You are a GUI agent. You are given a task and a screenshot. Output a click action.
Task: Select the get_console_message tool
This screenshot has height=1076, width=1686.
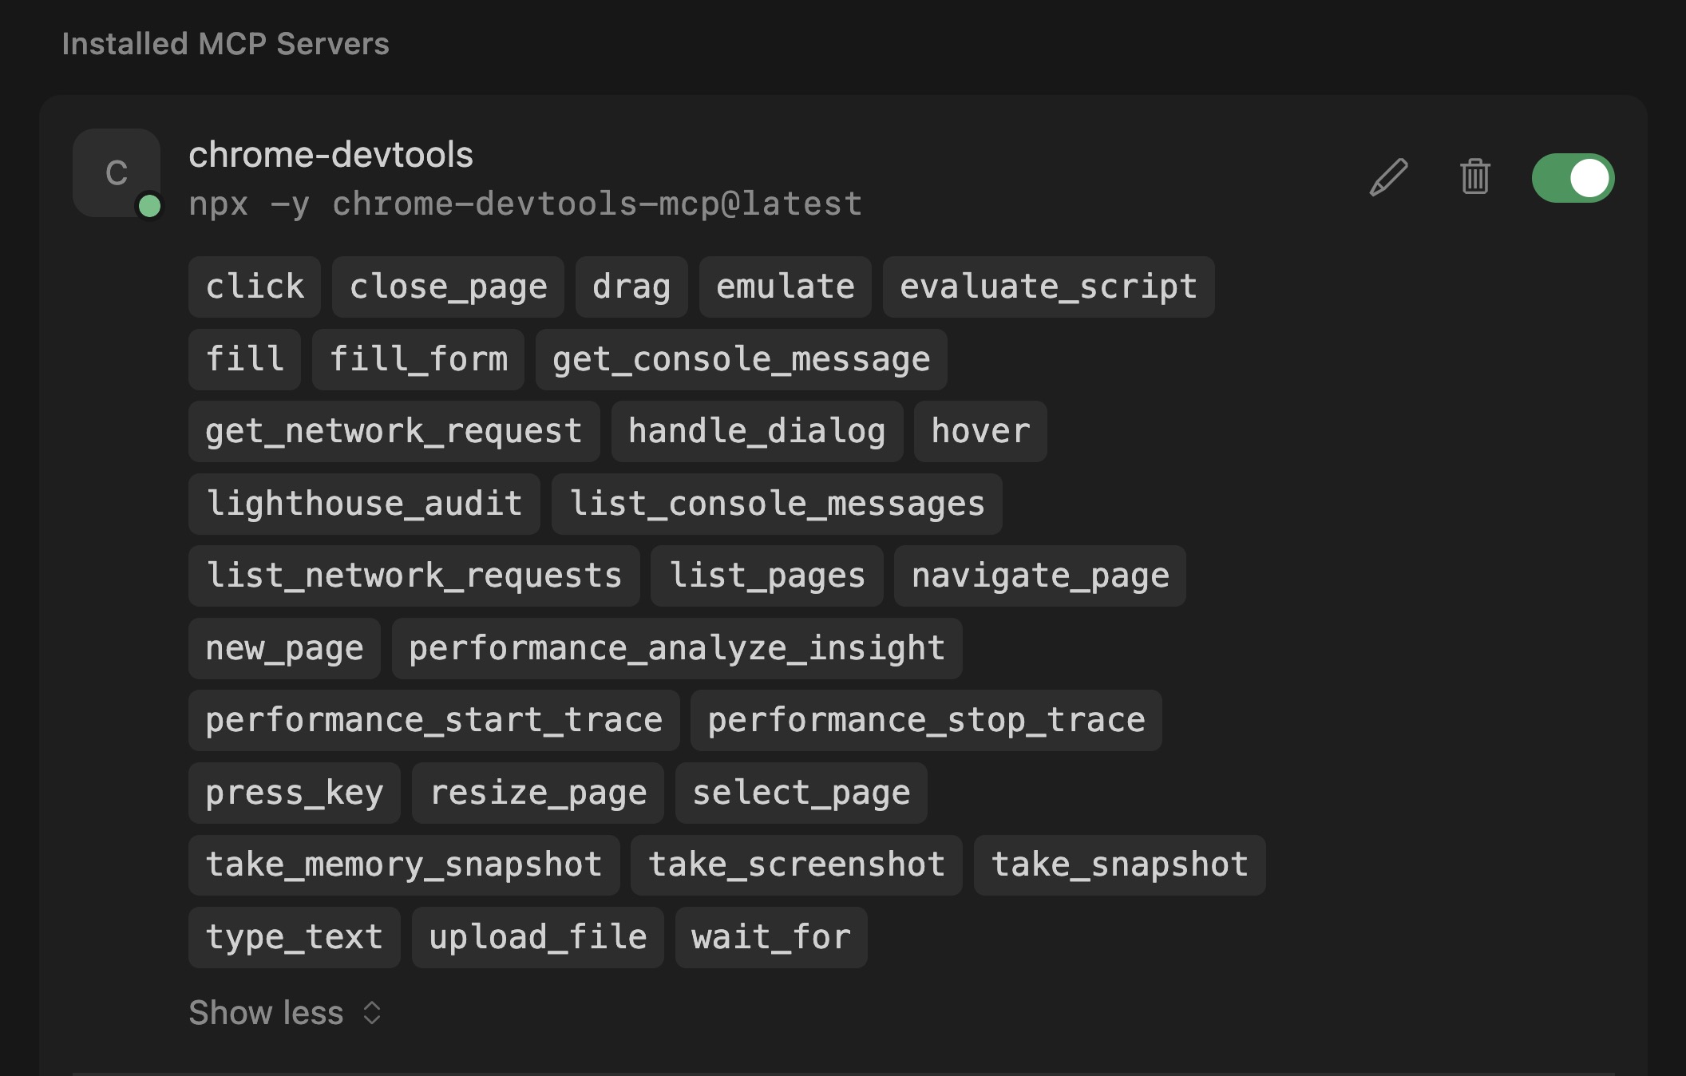[x=741, y=359]
